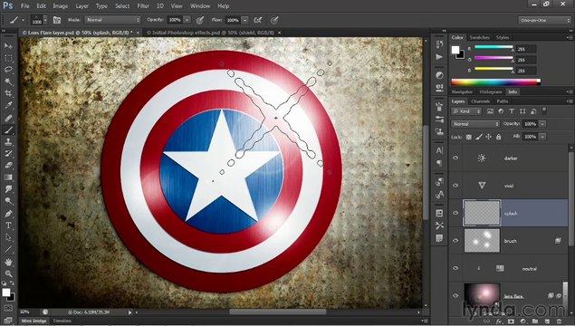Select the Rectangular Marquee tool
This screenshot has width=575, height=326.
click(8, 58)
